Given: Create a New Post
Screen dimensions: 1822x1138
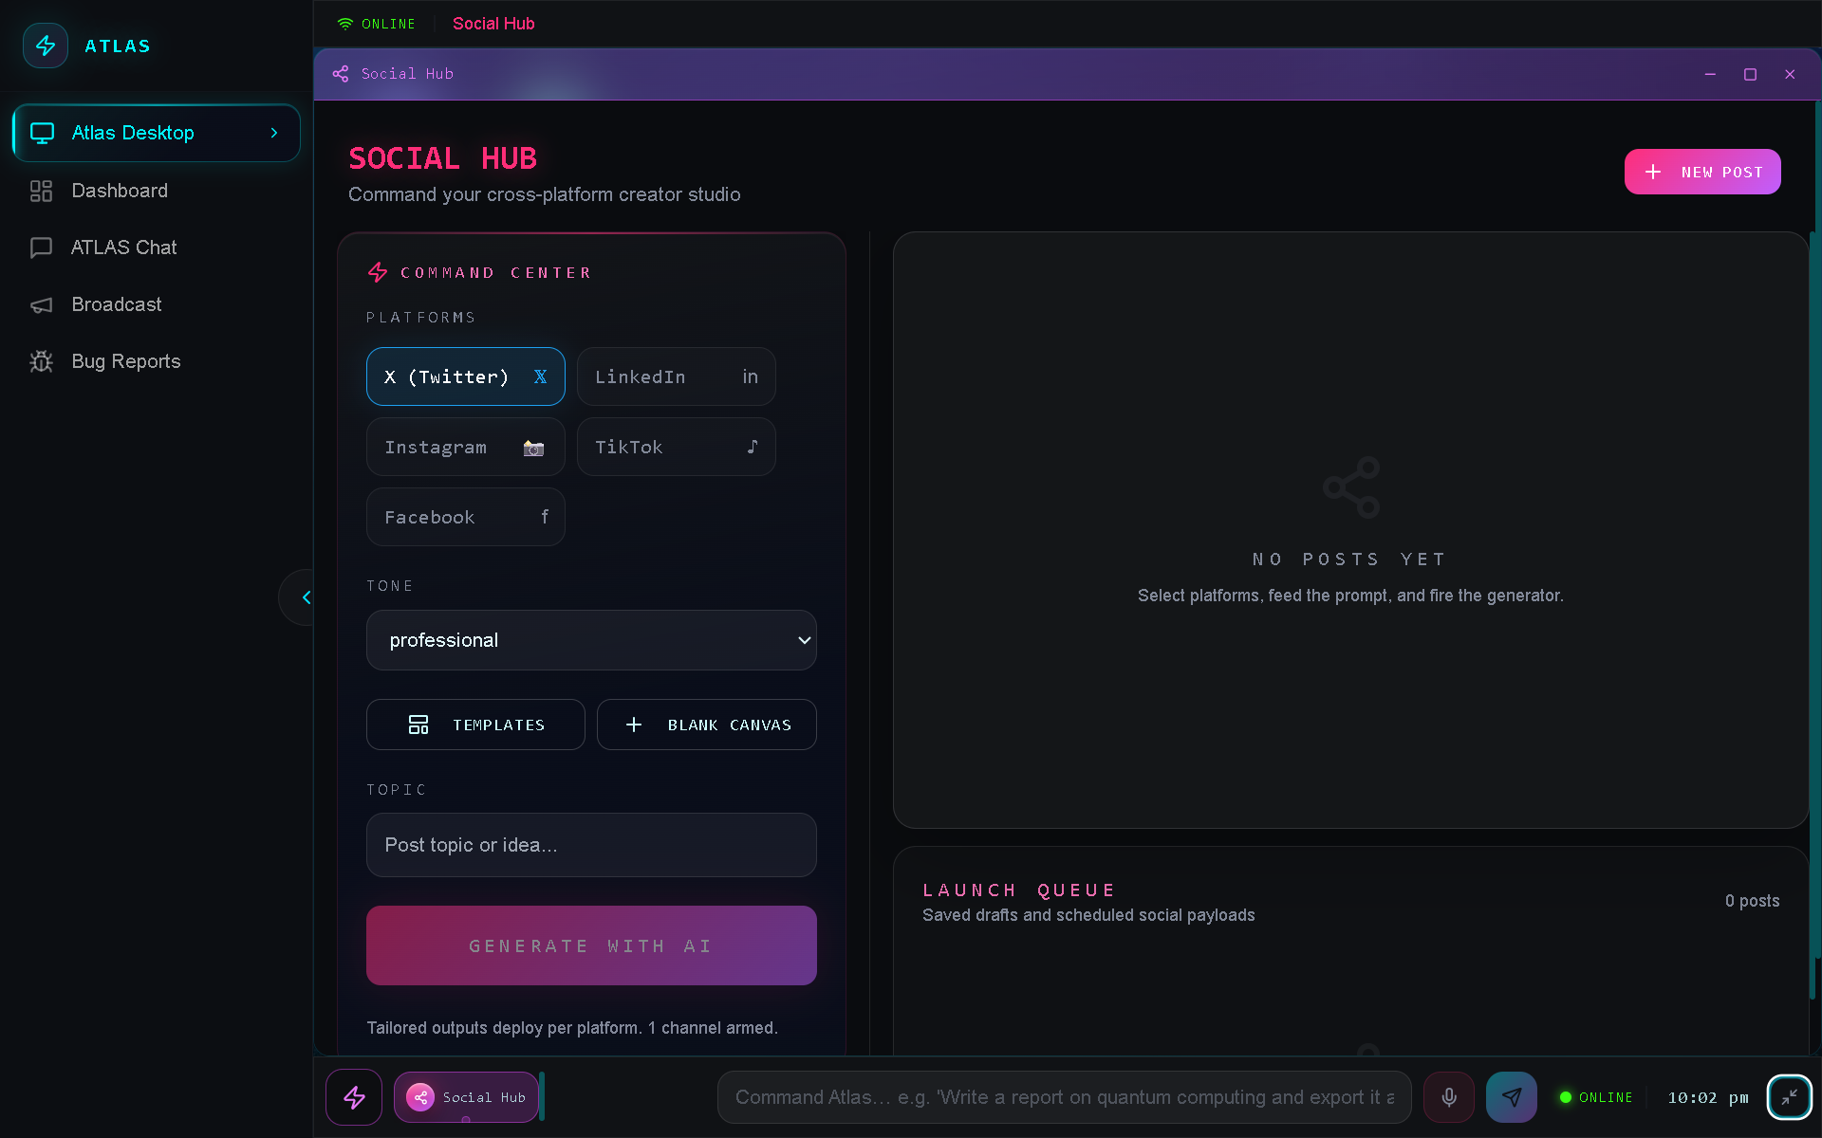Looking at the screenshot, I should click(1702, 172).
